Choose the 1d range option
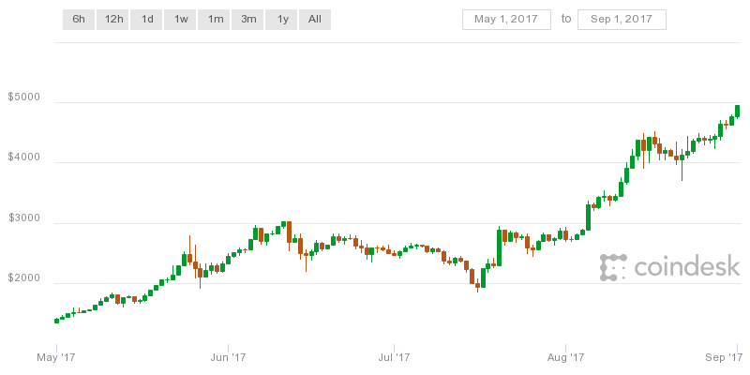 pyautogui.click(x=147, y=19)
